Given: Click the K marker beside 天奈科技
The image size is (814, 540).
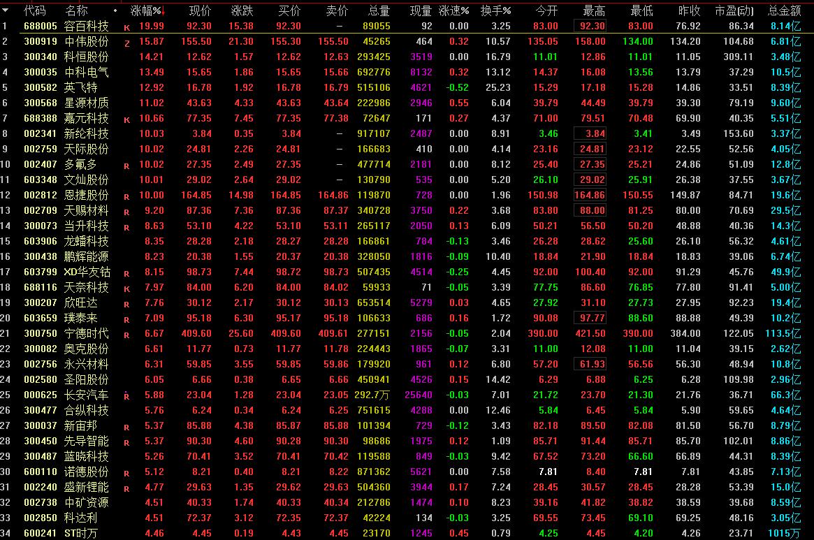Looking at the screenshot, I should [x=127, y=289].
